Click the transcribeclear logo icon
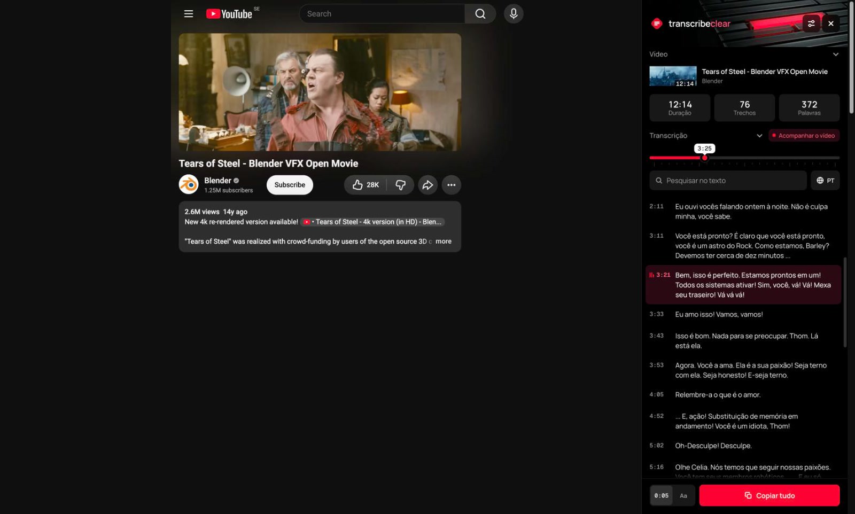This screenshot has width=855, height=514. click(657, 24)
